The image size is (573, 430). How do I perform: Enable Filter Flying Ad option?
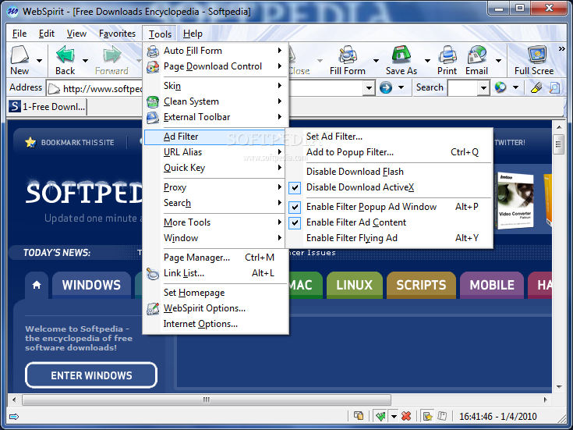point(390,238)
